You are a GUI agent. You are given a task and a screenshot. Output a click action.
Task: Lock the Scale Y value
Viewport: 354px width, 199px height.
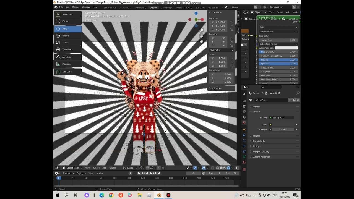[231, 62]
